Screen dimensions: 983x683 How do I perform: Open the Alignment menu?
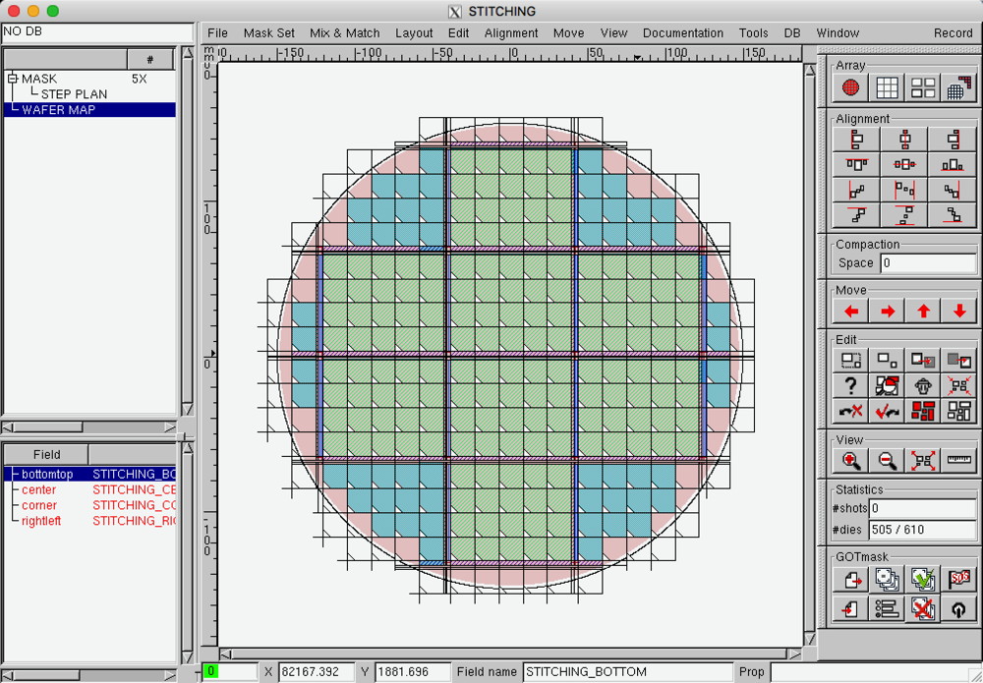511,32
